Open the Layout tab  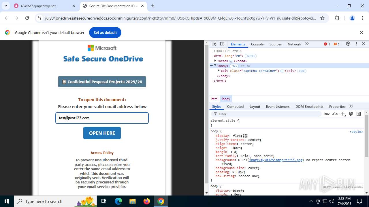click(255, 107)
